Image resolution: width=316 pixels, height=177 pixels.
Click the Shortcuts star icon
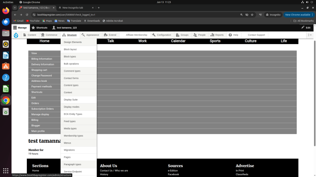33,28
